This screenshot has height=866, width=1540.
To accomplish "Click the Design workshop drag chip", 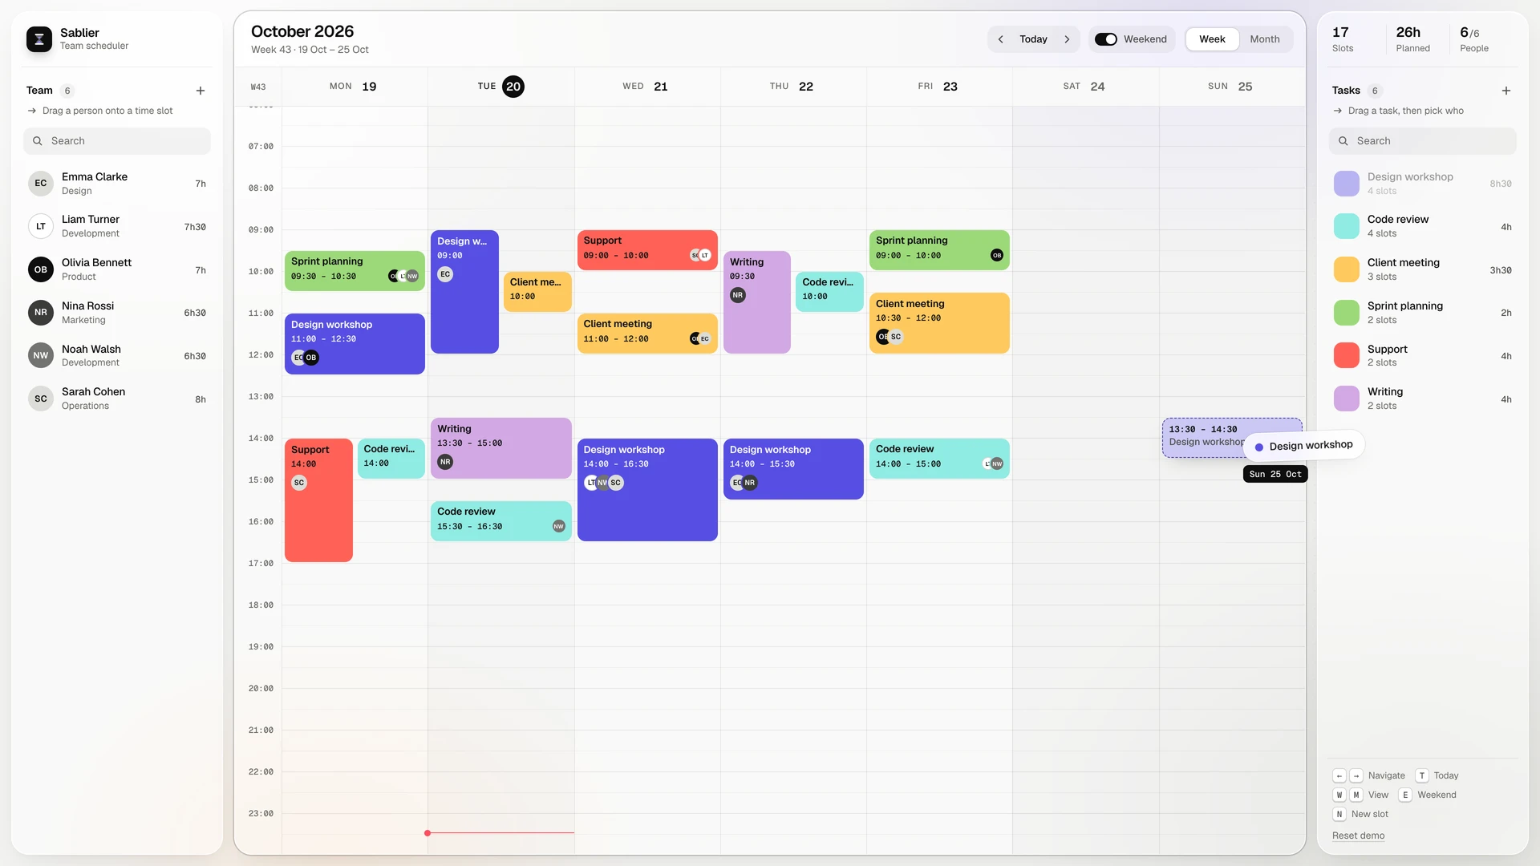I will pyautogui.click(x=1303, y=446).
